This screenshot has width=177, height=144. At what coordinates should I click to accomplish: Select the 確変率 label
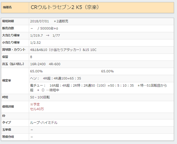pos(7,80)
